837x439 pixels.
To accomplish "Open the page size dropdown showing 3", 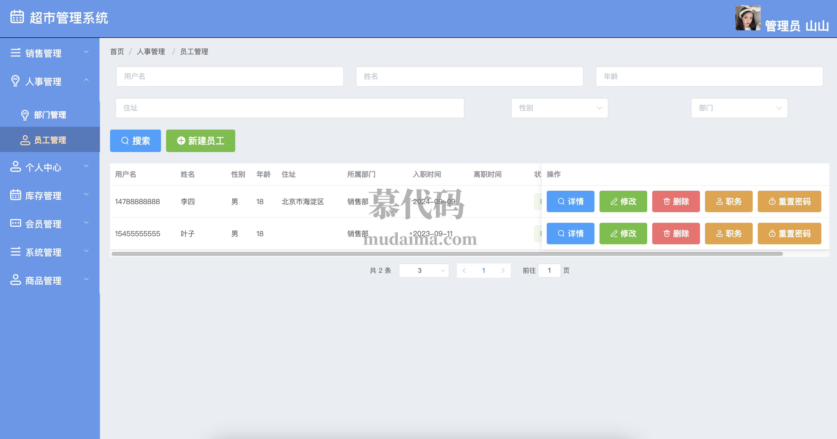I will [424, 271].
